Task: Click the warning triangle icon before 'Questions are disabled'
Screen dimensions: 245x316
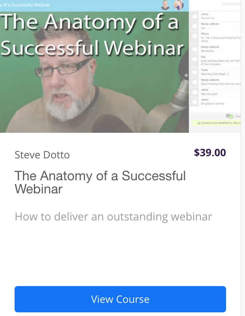Action: [x=199, y=123]
